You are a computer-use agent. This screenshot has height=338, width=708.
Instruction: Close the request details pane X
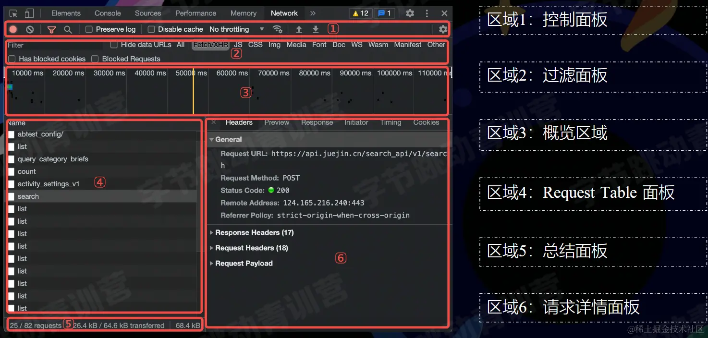click(214, 122)
